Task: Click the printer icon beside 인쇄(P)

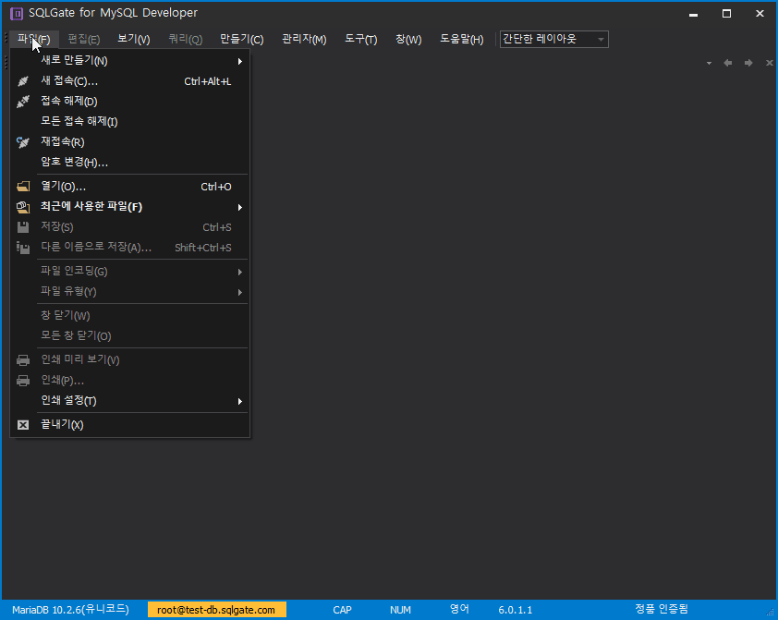Action: (23, 381)
